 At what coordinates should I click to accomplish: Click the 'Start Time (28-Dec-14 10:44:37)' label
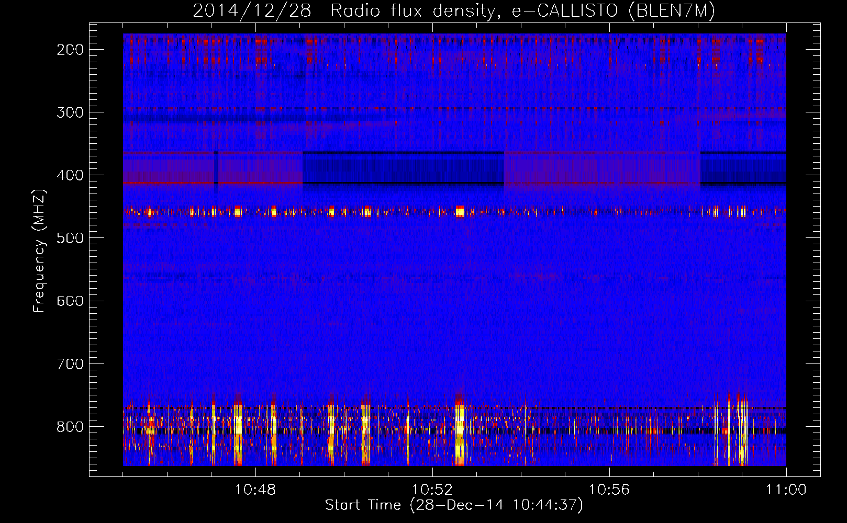pyautogui.click(x=454, y=505)
